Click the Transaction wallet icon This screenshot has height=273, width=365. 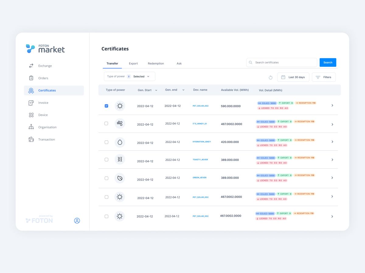tap(31, 140)
